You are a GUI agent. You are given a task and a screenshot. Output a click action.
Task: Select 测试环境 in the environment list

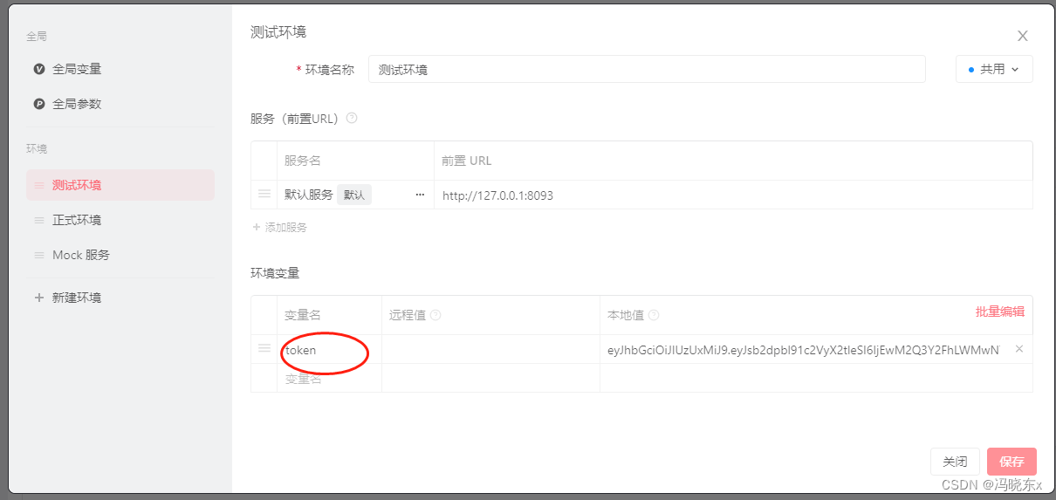120,185
